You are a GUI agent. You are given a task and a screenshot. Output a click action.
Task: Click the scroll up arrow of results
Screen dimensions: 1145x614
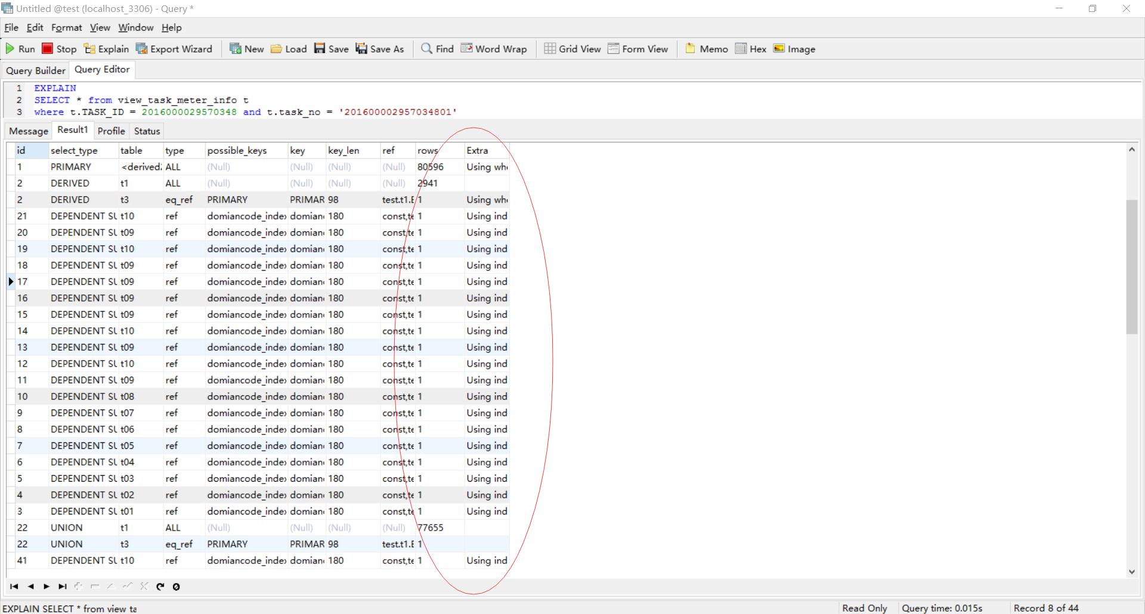pos(1132,150)
